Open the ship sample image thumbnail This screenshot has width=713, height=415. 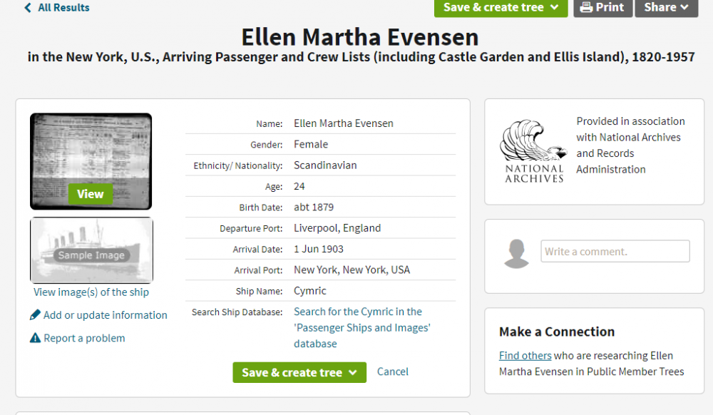91,250
